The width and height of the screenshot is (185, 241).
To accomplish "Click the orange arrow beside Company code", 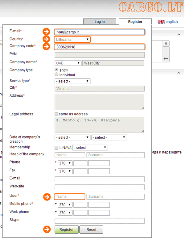I will point(46,47).
